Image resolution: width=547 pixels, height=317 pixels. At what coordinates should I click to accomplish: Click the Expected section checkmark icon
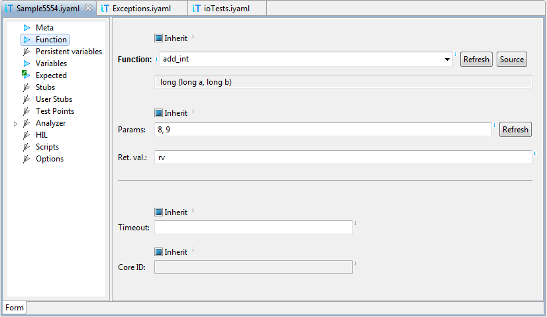26,75
